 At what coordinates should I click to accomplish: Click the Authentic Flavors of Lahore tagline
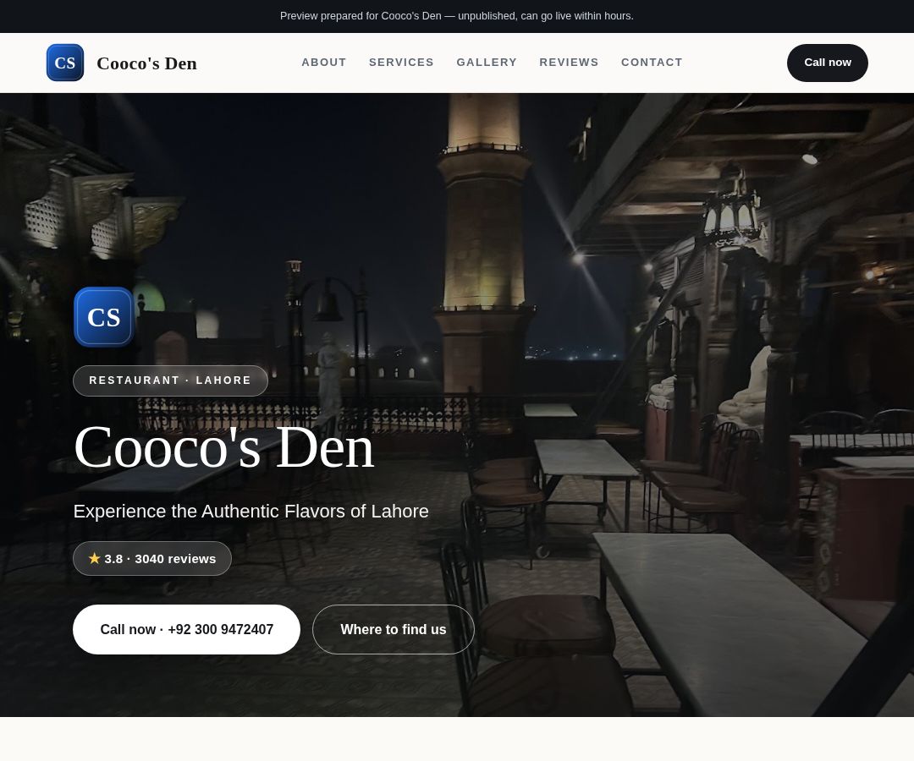(251, 512)
